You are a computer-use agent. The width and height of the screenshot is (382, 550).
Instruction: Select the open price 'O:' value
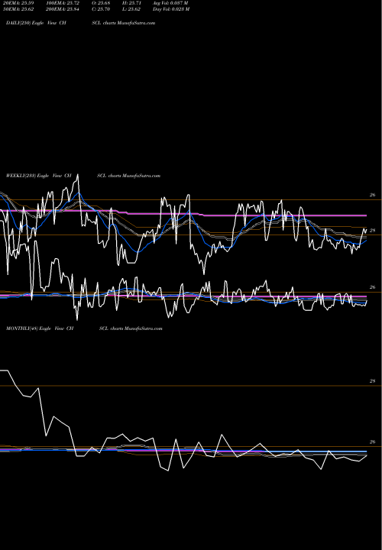101,3
